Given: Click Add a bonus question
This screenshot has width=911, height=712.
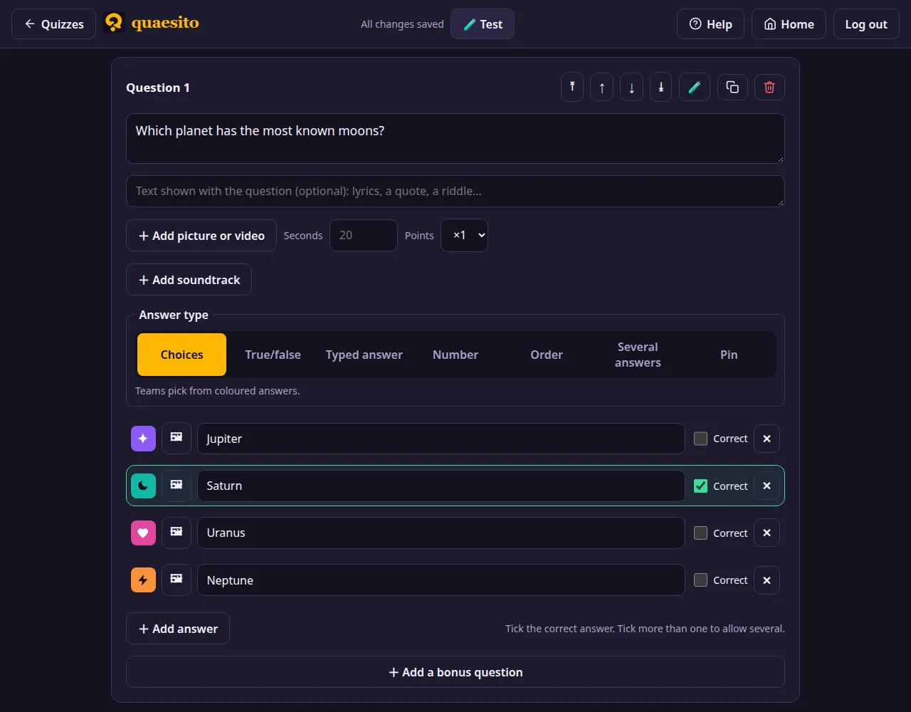Looking at the screenshot, I should click(455, 672).
